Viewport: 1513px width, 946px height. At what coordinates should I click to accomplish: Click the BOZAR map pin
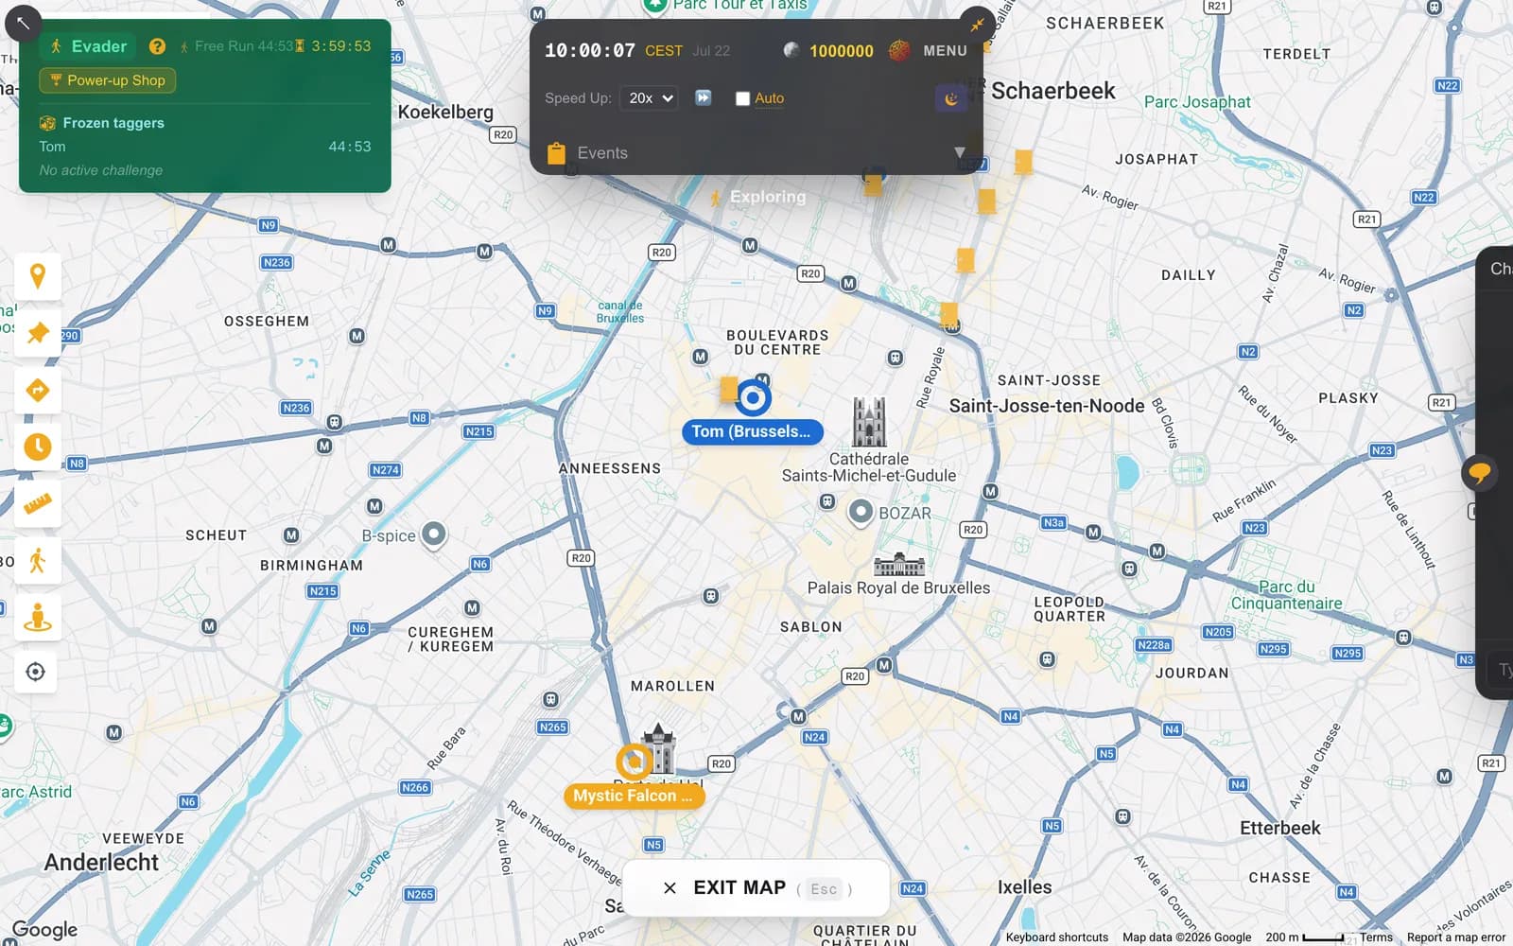coord(861,512)
